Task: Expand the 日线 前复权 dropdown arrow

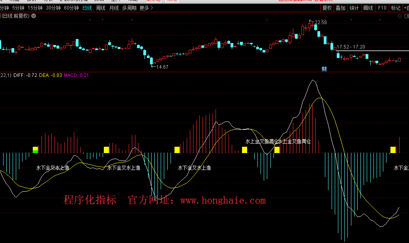Action: tap(33, 16)
